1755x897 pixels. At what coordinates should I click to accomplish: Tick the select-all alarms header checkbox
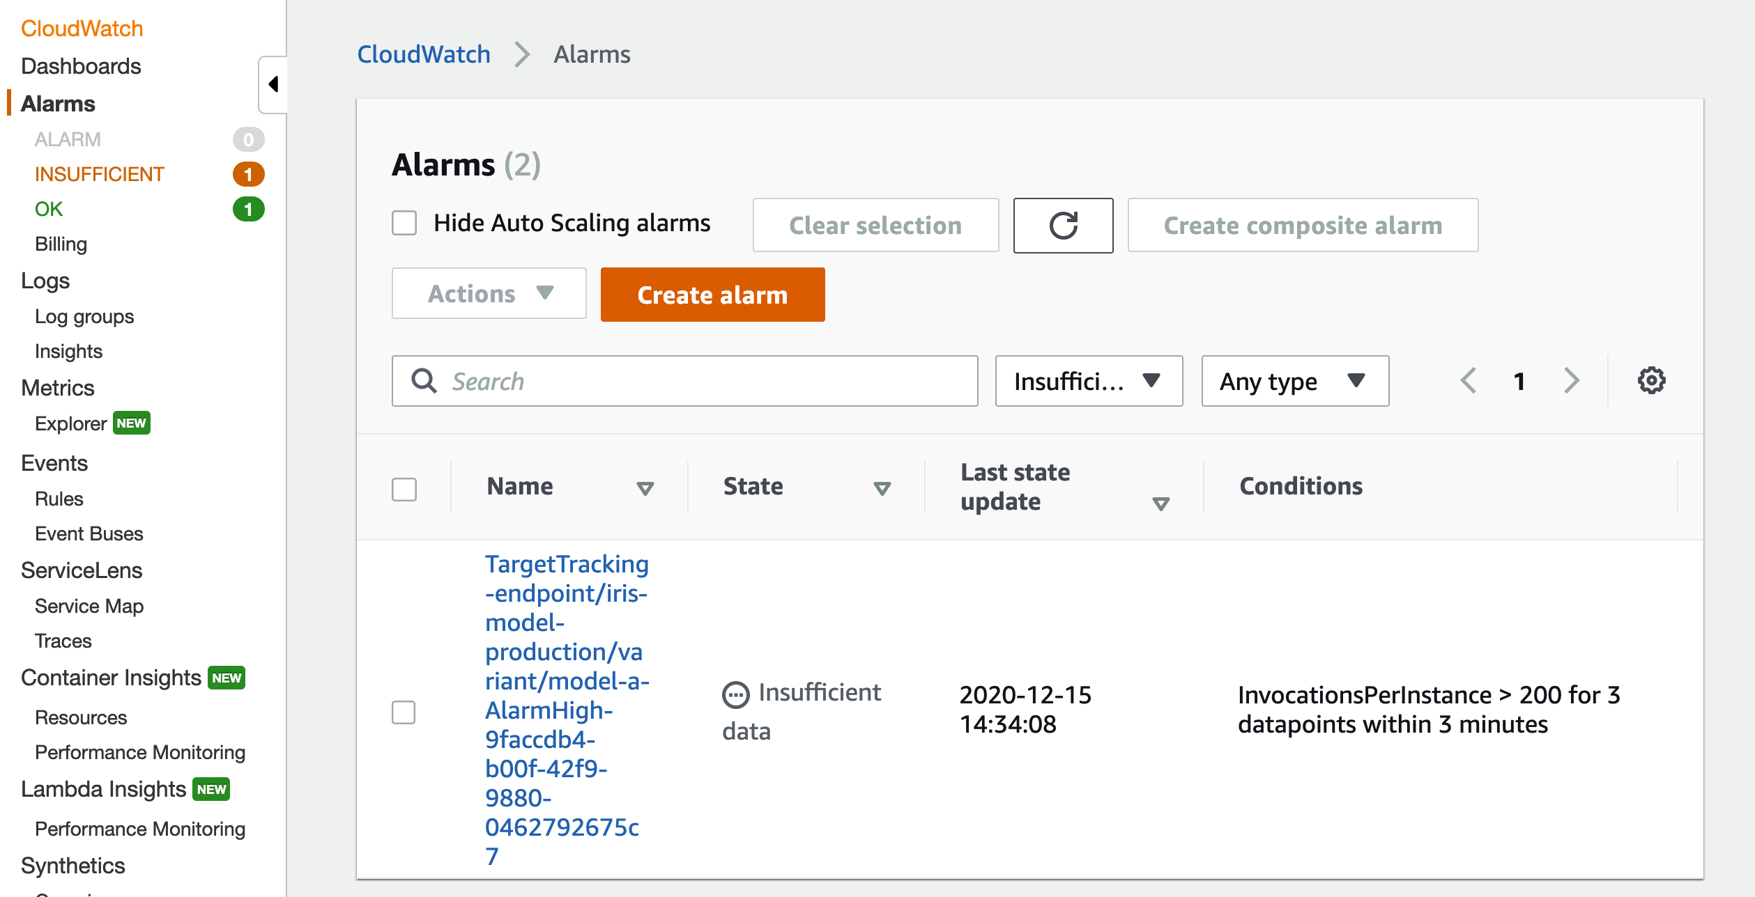(x=404, y=489)
